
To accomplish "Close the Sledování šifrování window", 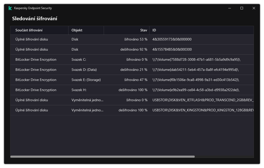I will point(254,8).
